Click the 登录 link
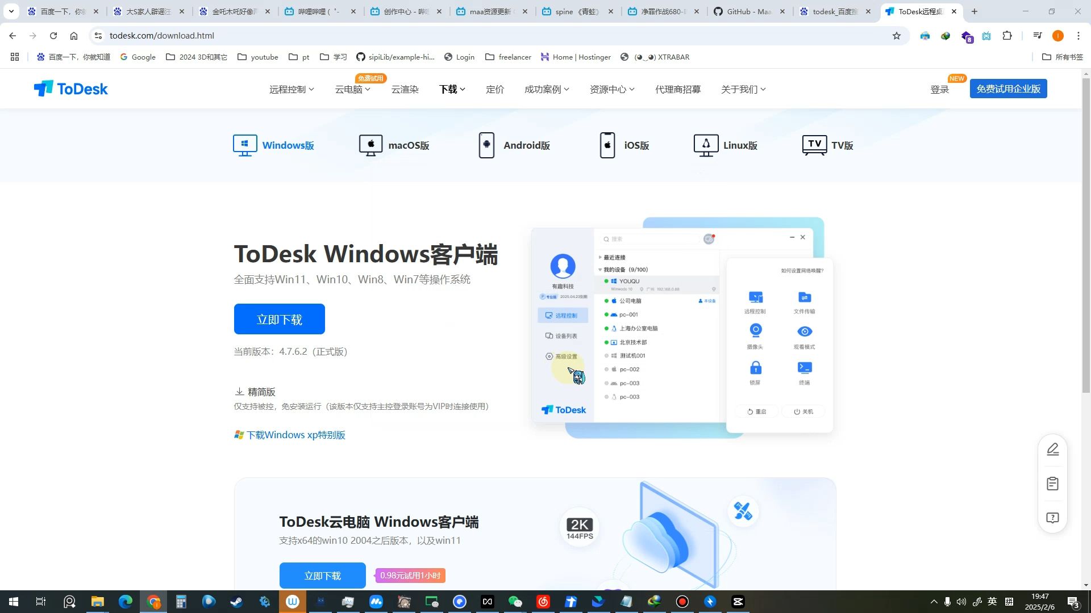This screenshot has width=1091, height=613. pyautogui.click(x=940, y=89)
